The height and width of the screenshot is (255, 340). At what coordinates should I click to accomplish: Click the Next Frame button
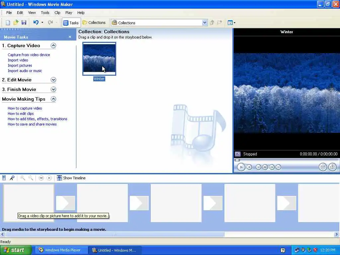pyautogui.click(x=272, y=167)
